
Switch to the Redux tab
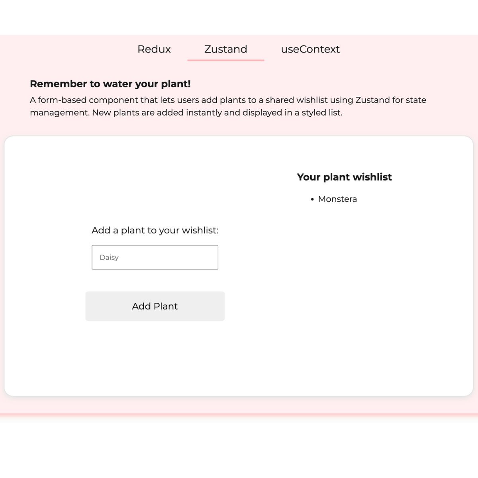click(x=154, y=49)
